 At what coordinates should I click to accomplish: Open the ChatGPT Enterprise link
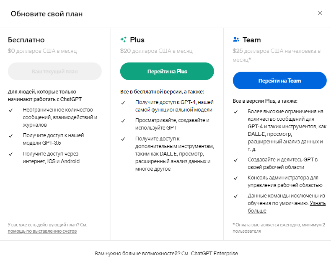(215, 253)
